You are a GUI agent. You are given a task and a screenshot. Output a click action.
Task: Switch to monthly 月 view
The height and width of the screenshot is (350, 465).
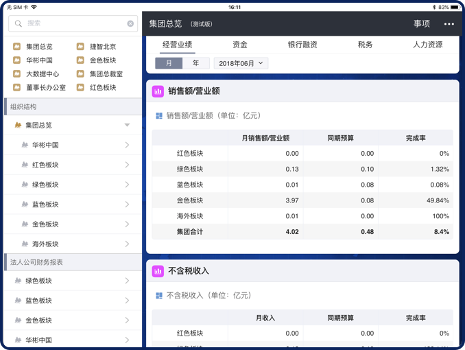point(169,63)
